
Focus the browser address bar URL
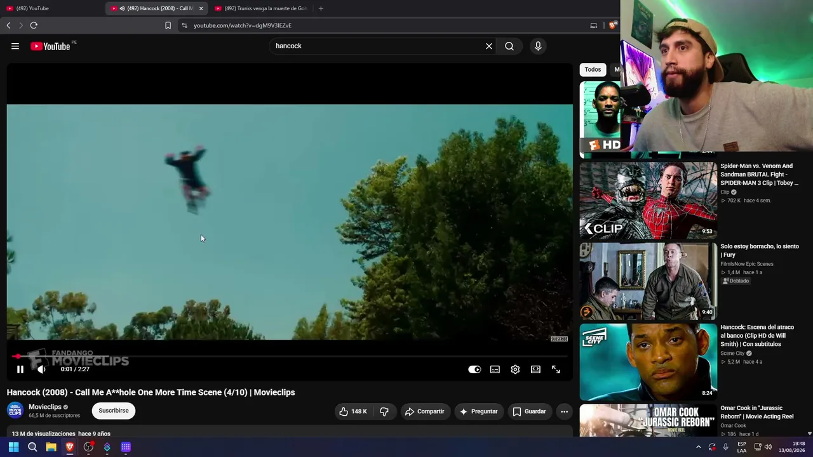[x=243, y=25]
